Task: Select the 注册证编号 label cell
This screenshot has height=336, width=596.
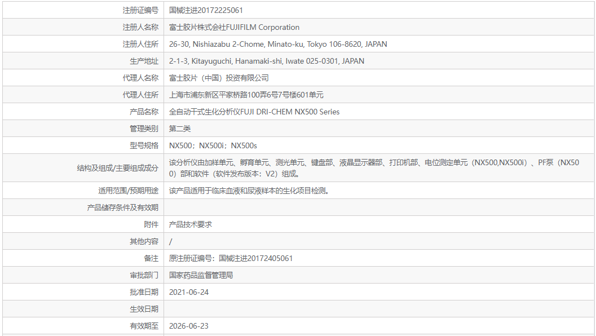Action: click(x=140, y=10)
